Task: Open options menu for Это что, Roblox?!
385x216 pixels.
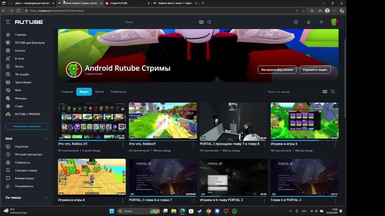Action: [x=193, y=144]
